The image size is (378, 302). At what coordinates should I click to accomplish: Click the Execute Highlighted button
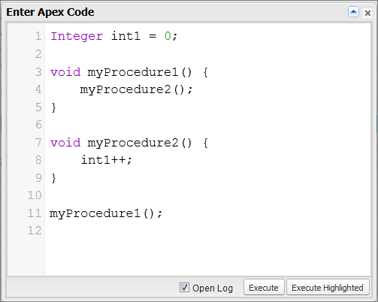pos(328,288)
